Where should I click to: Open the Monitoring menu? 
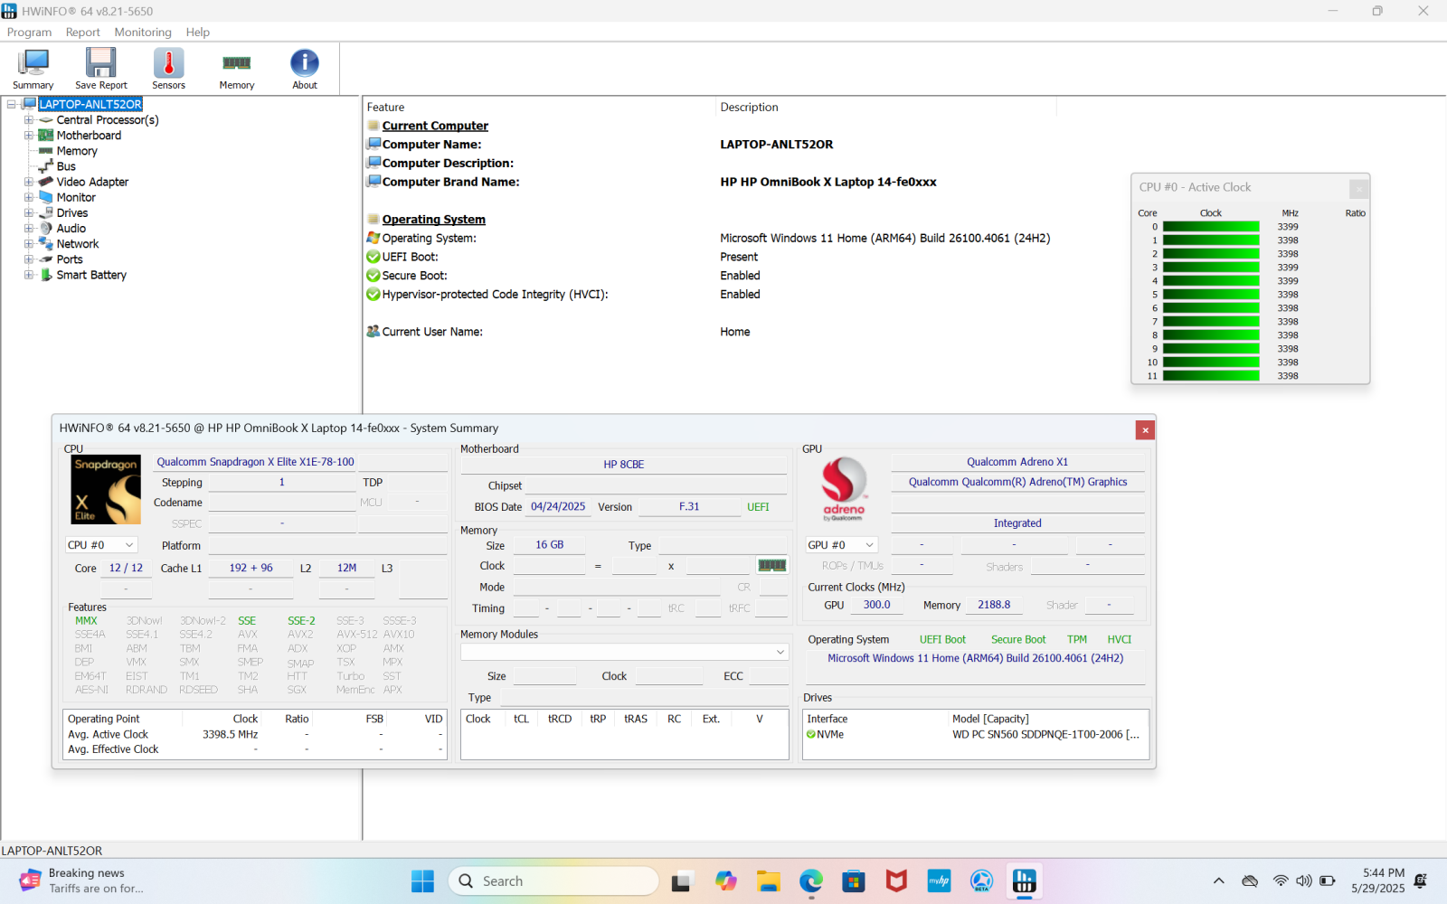(x=142, y=32)
